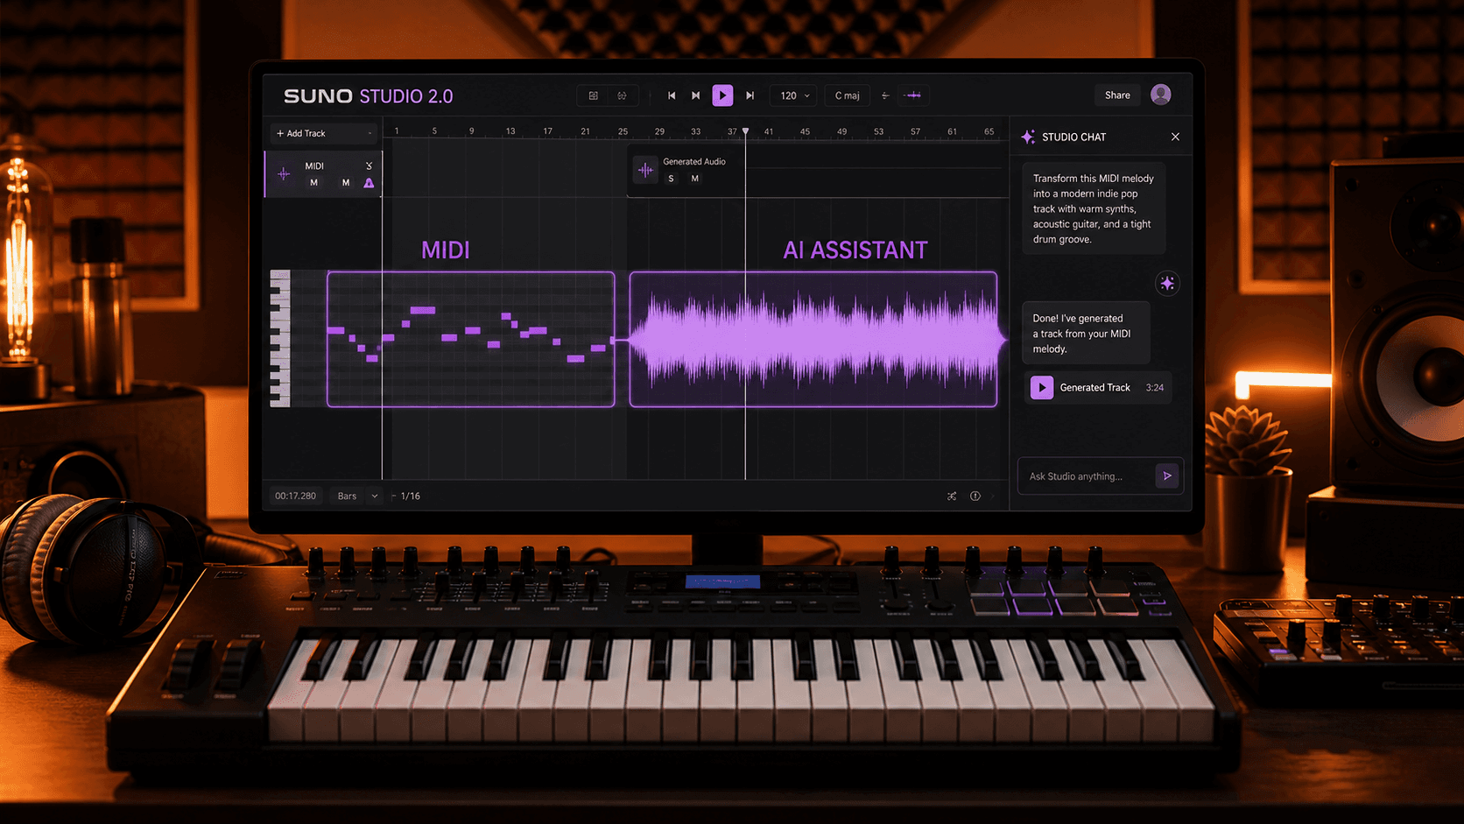Click the Done! I've generated reply message
The height and width of the screenshot is (824, 1464).
point(1086,334)
